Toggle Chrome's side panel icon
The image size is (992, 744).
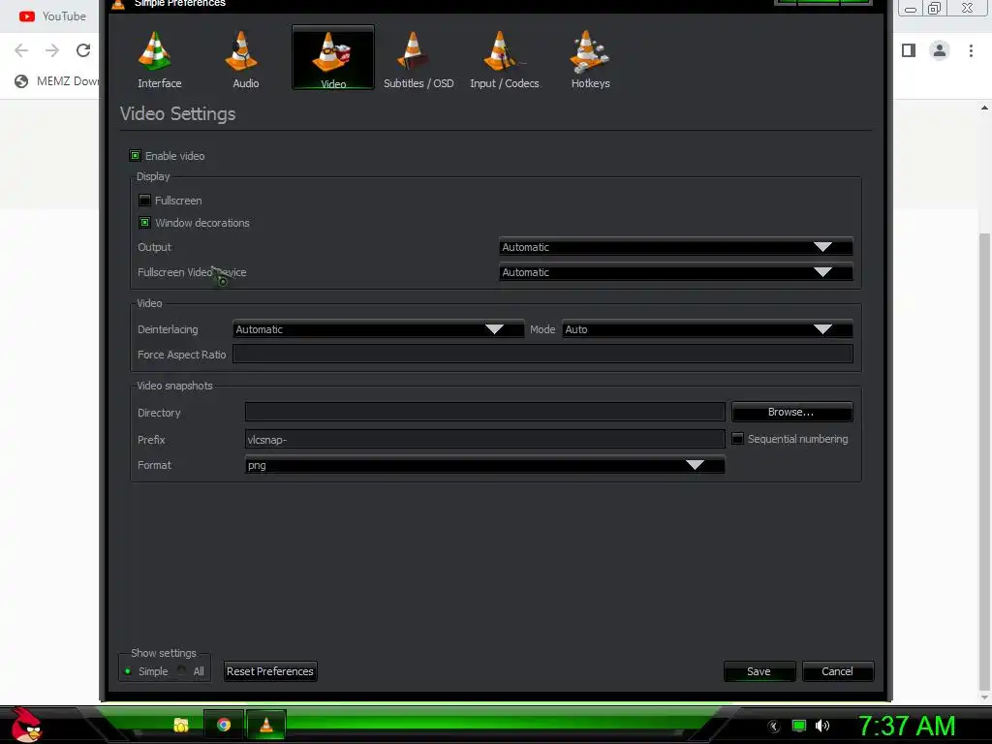pyautogui.click(x=909, y=50)
